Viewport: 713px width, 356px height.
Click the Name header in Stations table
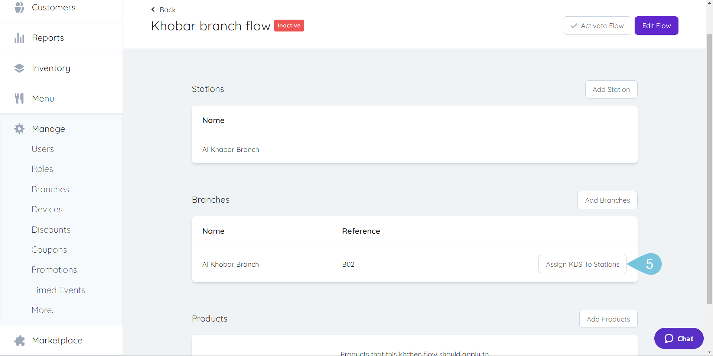[213, 120]
